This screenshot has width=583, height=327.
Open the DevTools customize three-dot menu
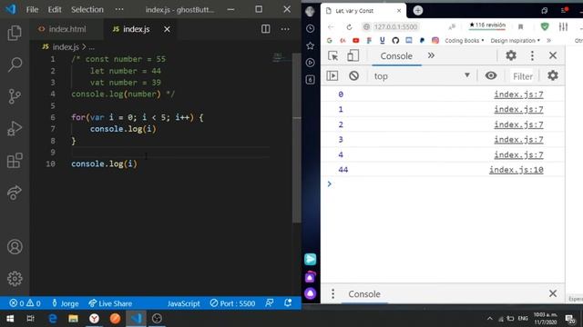coord(532,55)
